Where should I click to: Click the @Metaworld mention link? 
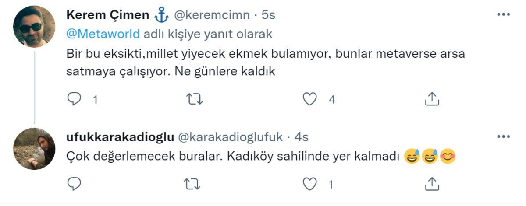pyautogui.click(x=103, y=34)
